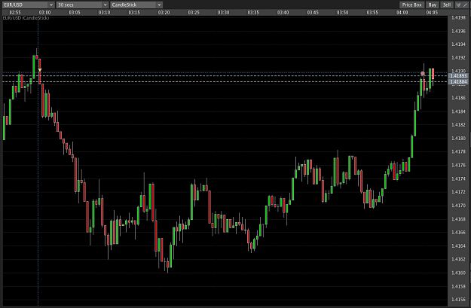Open the CandleStick chart type dropdown
This screenshot has height=308, width=471.
(x=136, y=5)
